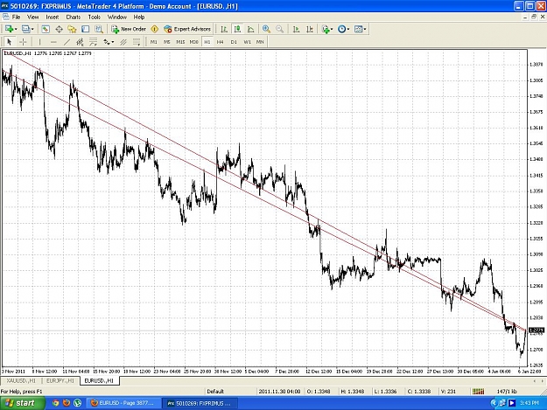Open the File menu
The width and height of the screenshot is (547, 410).
pos(16,17)
